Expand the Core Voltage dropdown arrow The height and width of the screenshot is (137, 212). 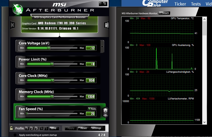coord(102,47)
